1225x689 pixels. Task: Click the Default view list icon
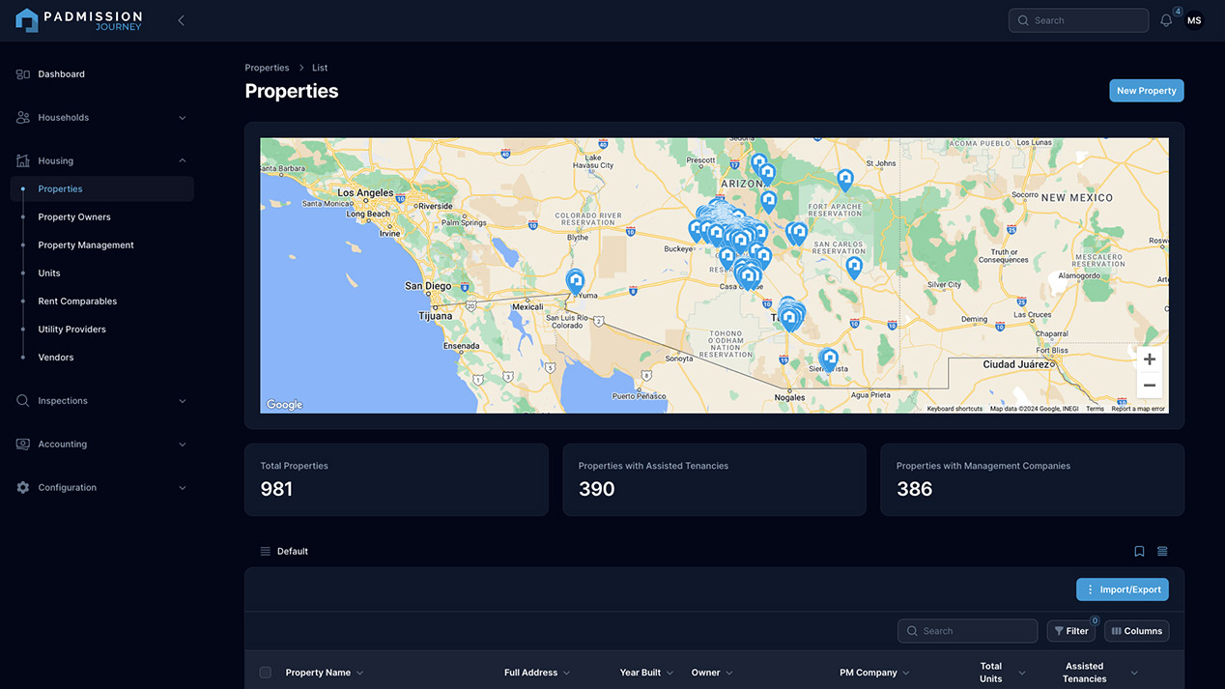click(266, 552)
